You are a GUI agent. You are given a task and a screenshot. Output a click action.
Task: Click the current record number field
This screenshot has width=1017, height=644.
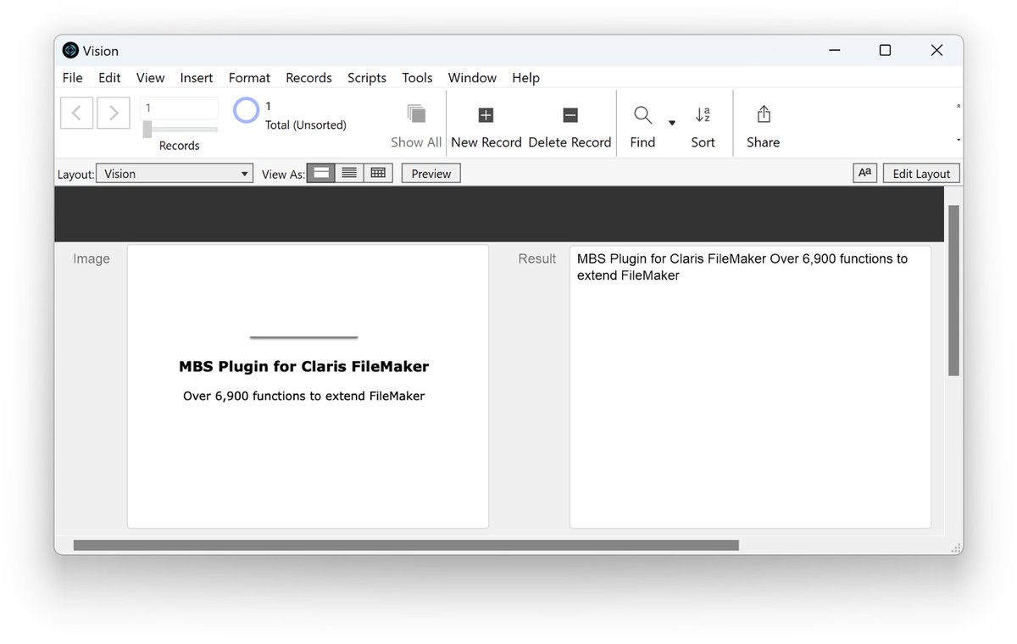click(180, 108)
